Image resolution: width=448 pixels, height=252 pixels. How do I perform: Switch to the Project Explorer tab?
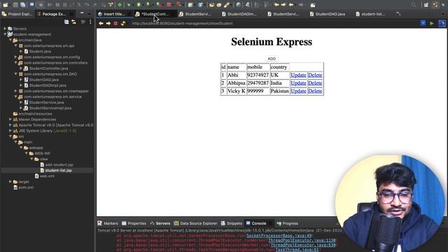point(17,14)
